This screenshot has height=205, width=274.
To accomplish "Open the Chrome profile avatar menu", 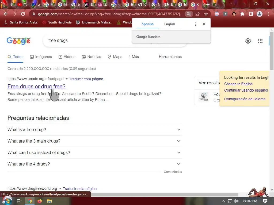I will click(x=260, y=14).
